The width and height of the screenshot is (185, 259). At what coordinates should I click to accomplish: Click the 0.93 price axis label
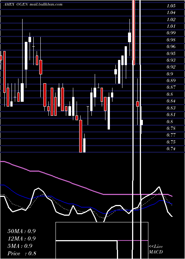[171, 60]
